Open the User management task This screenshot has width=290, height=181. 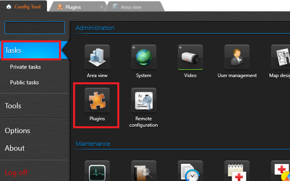pos(237,58)
